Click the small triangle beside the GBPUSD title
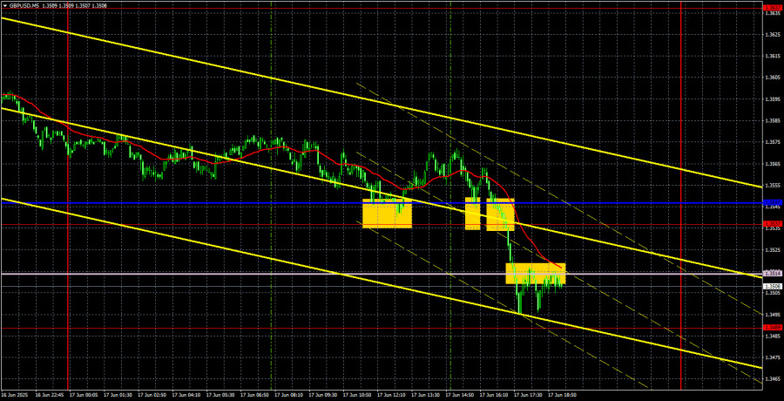 4,4
